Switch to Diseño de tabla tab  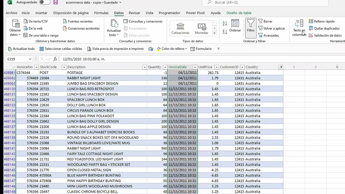point(239,13)
